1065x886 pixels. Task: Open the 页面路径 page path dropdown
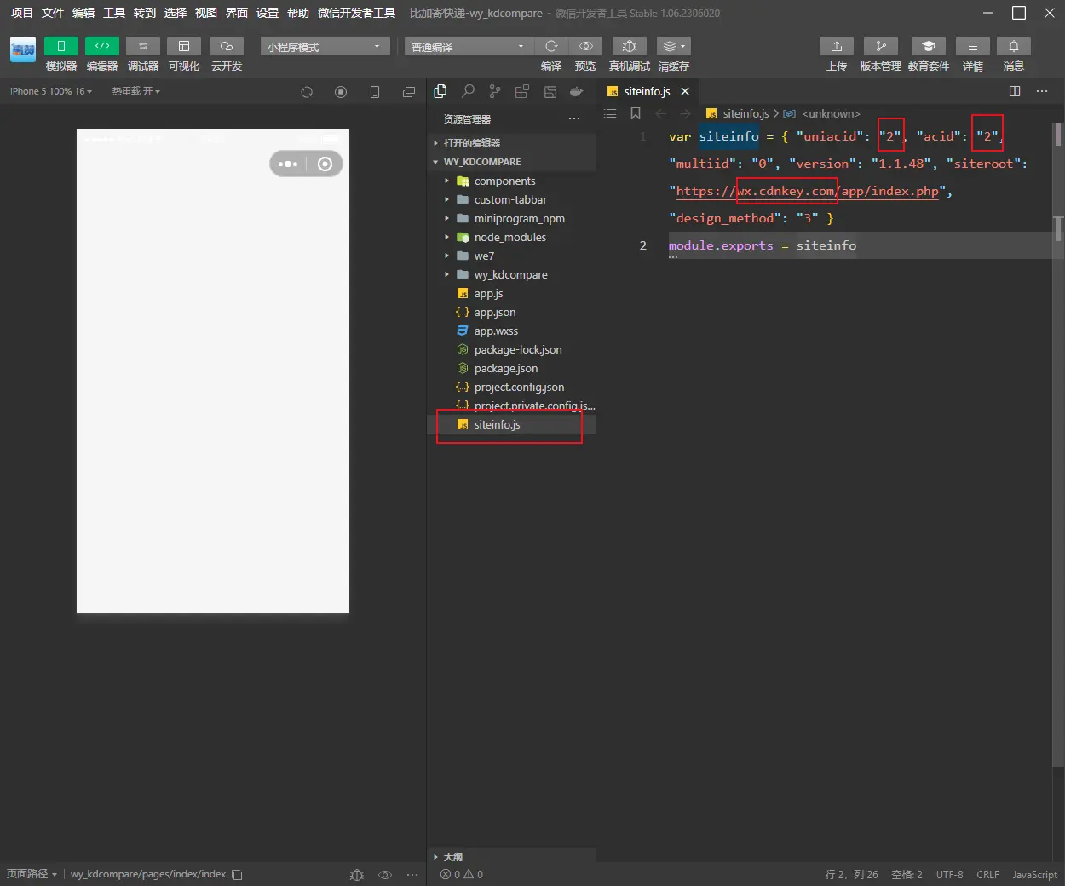pos(32,874)
